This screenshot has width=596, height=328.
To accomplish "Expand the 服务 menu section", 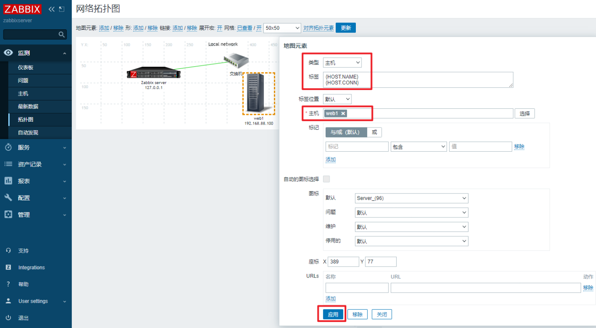I will point(64,148).
